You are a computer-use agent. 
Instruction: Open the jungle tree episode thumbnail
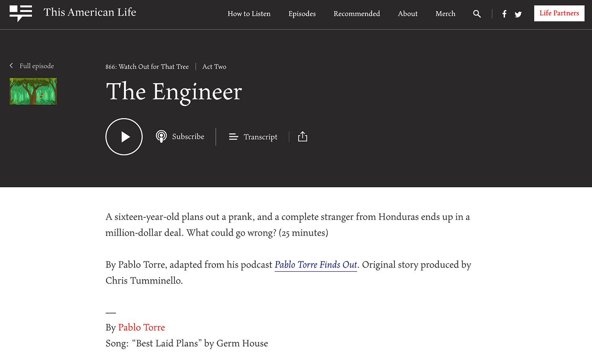click(x=33, y=91)
